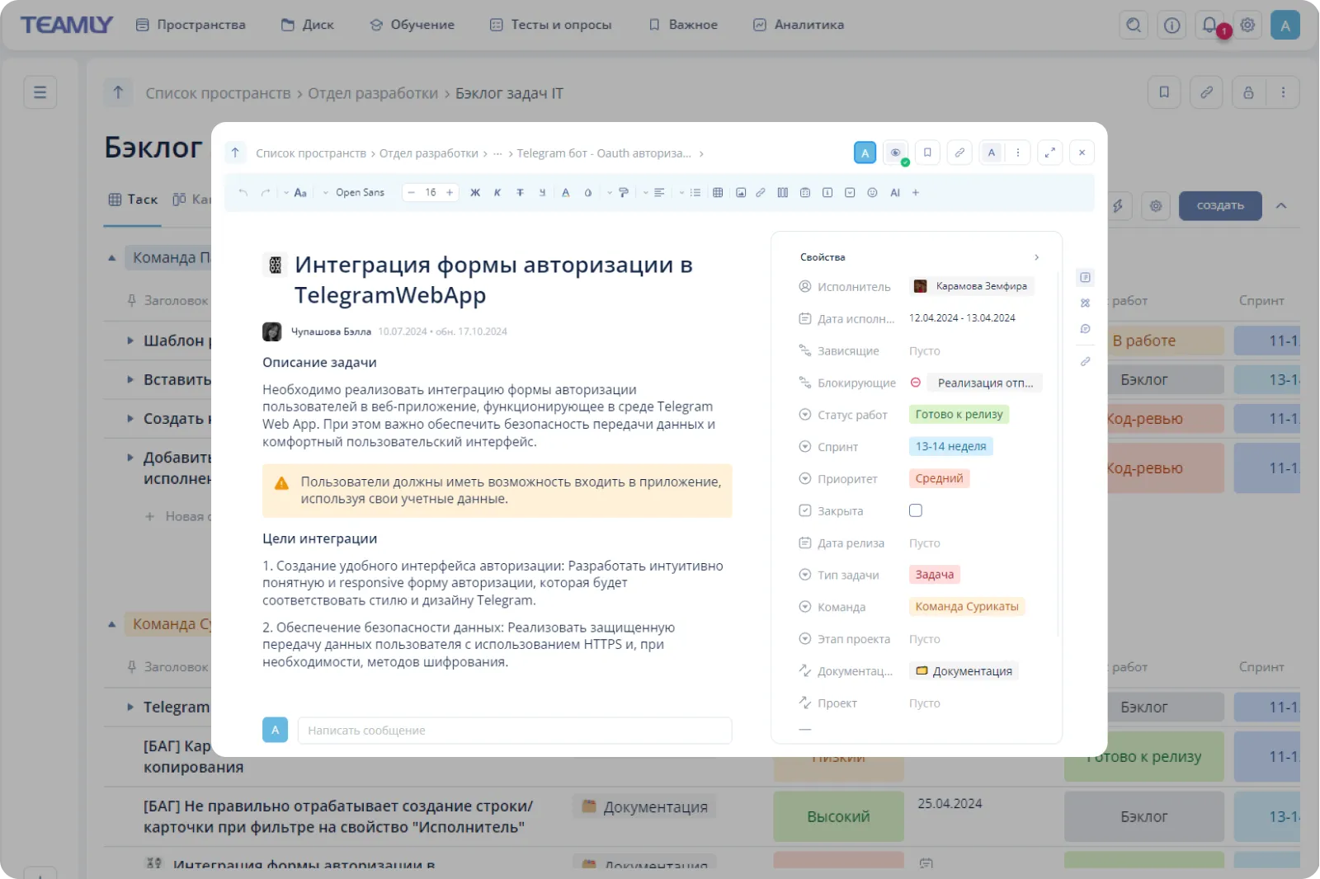Click the format painter icon
The width and height of the screenshot is (1320, 879).
(624, 193)
